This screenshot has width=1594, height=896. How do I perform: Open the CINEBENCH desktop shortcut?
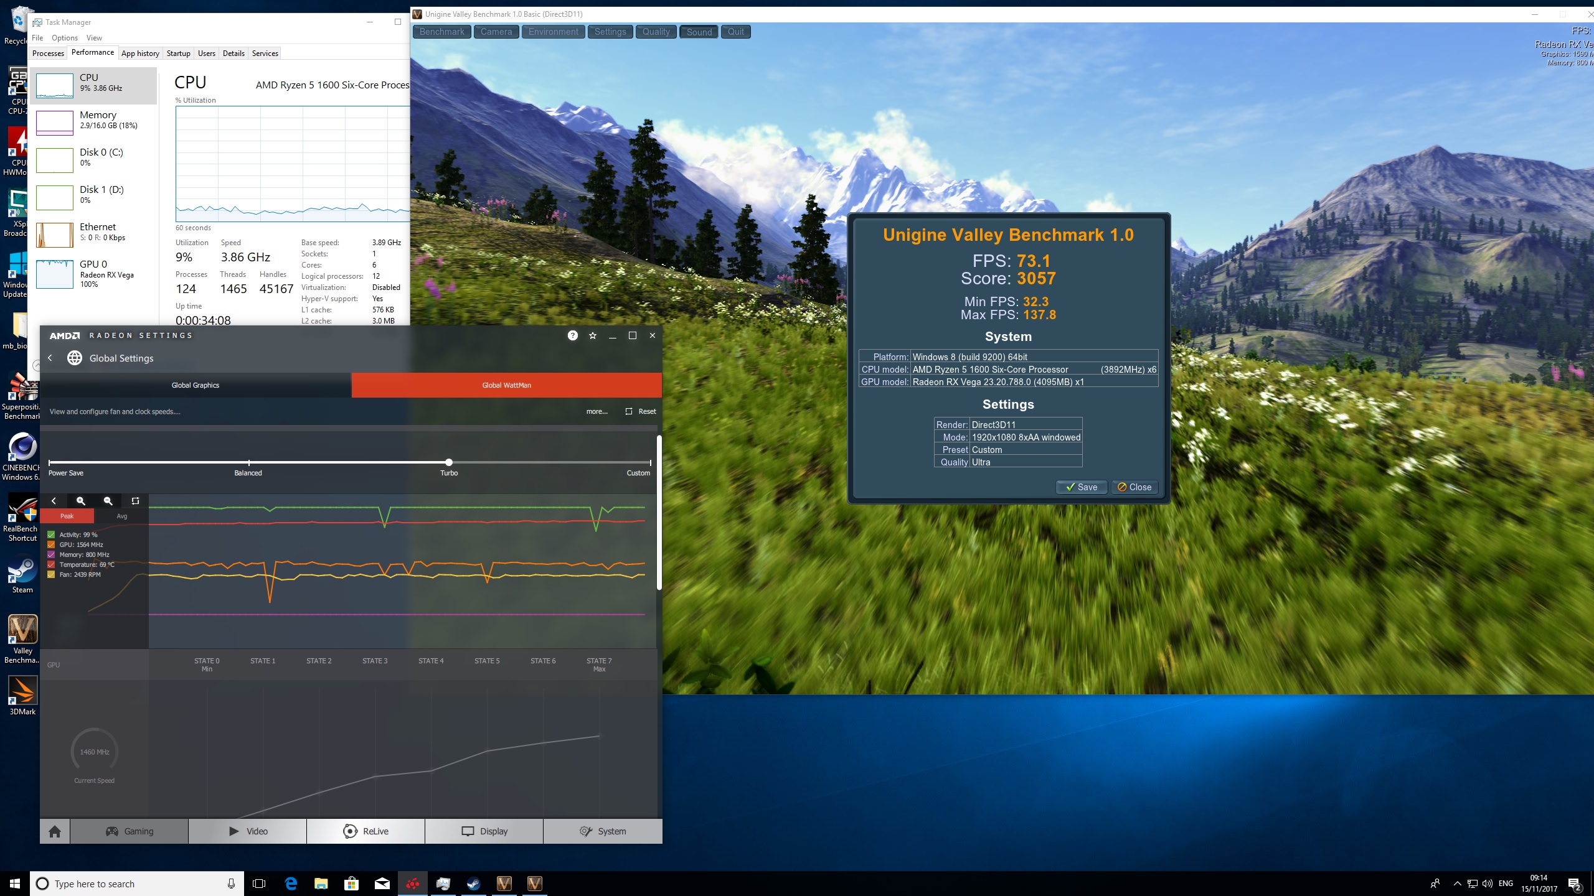[x=22, y=457]
